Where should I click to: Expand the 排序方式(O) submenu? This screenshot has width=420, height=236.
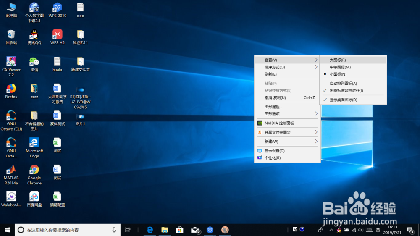287,67
